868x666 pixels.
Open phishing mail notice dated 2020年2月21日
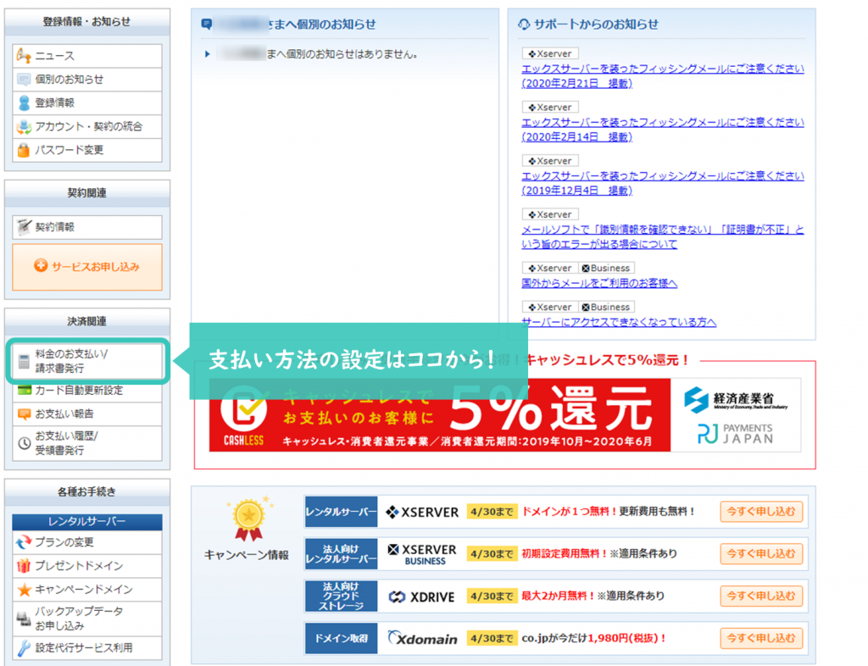(663, 75)
